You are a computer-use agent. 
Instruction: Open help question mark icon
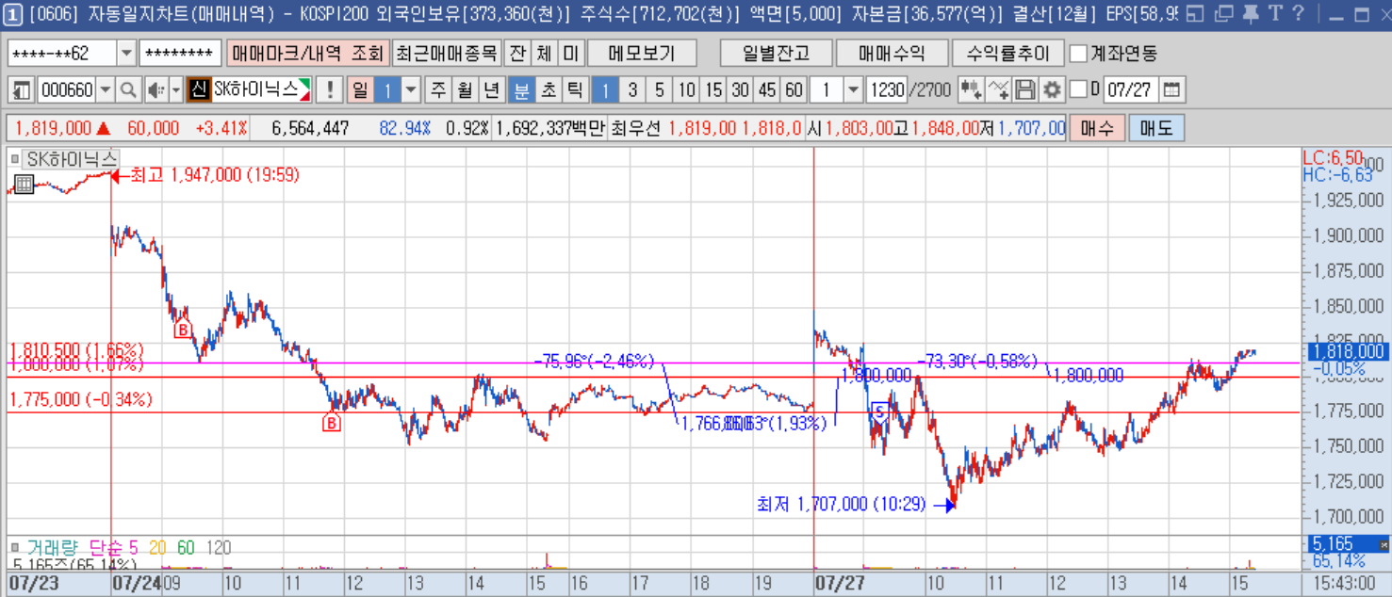coord(1298,14)
